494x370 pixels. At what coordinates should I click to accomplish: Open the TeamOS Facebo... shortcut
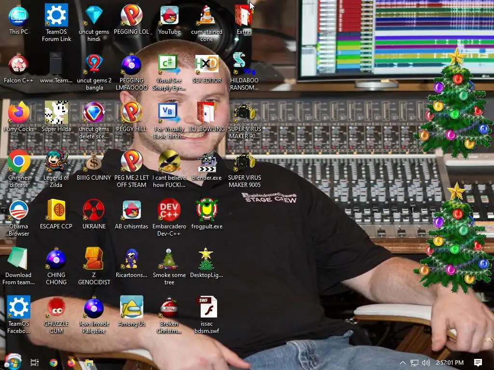click(19, 307)
